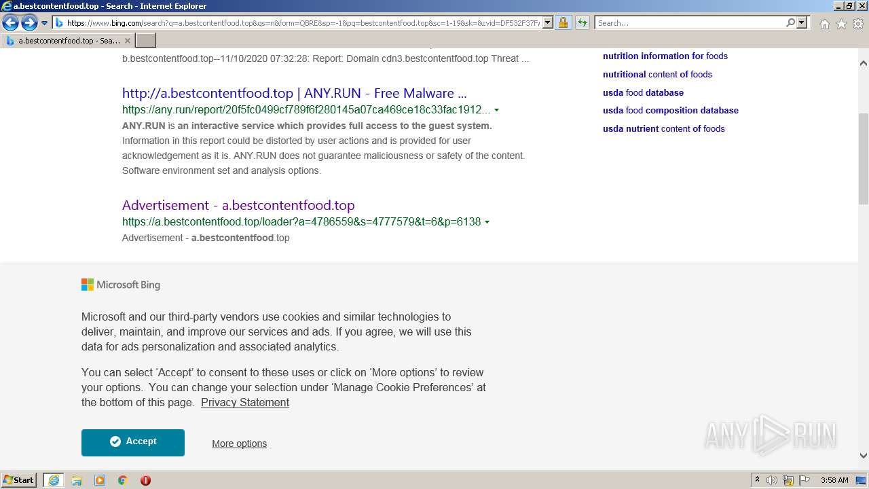The width and height of the screenshot is (869, 489).
Task: Open the any.run/report green URL
Action: pos(306,109)
